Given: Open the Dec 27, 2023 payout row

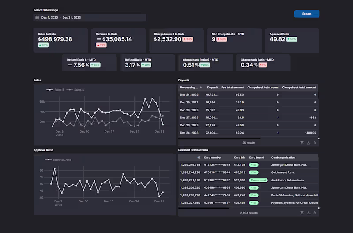Looking at the screenshot, I should tap(248, 118).
